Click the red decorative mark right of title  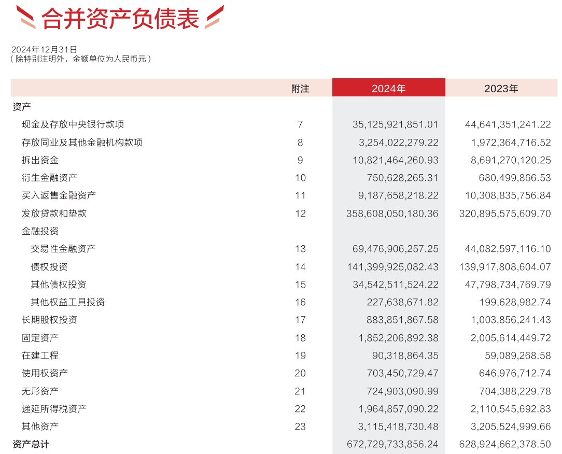(x=214, y=17)
